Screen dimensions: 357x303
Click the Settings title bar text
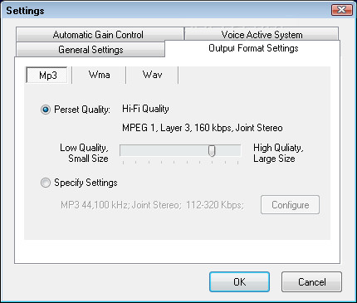point(25,11)
